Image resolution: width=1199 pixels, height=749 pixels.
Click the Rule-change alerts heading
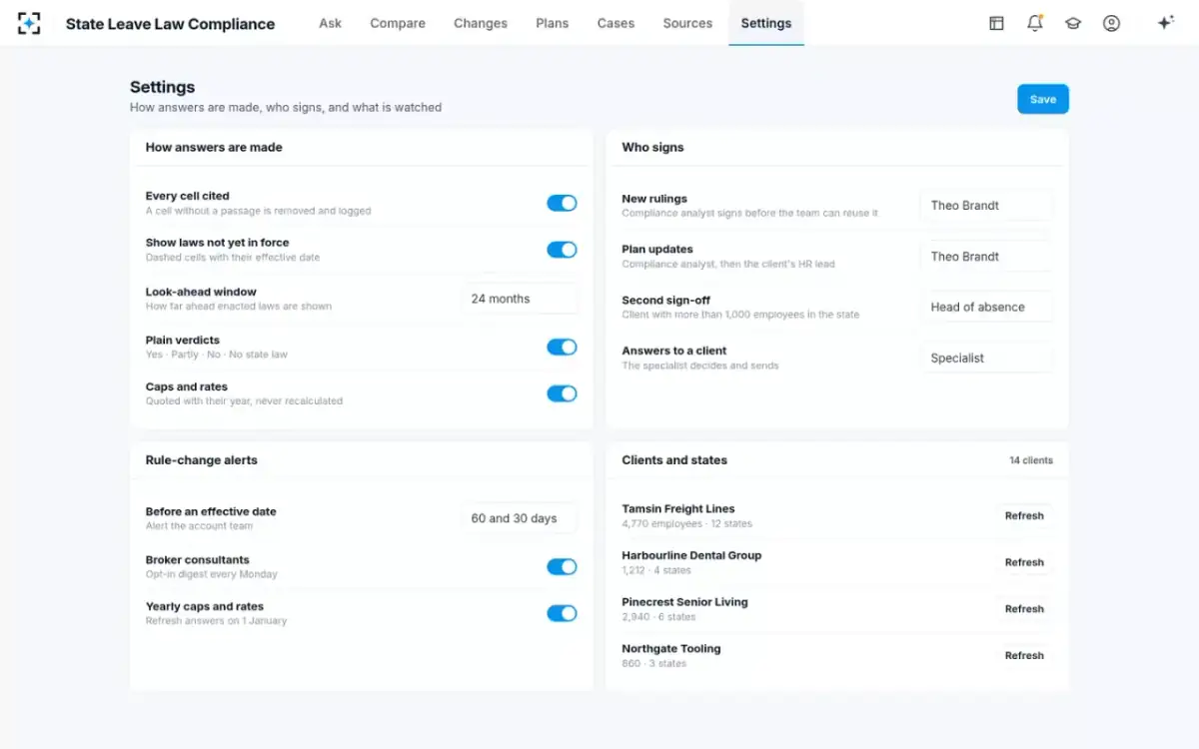pos(202,460)
